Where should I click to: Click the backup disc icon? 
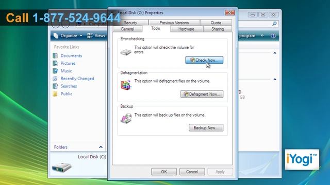click(126, 118)
